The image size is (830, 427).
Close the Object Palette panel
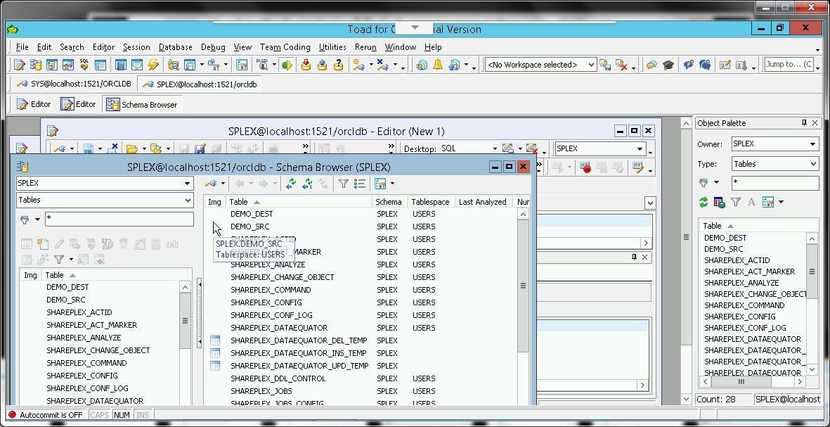click(x=815, y=123)
